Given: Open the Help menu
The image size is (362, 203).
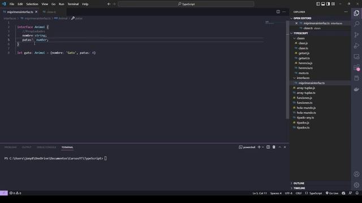Looking at the screenshot, I should tap(85, 4).
